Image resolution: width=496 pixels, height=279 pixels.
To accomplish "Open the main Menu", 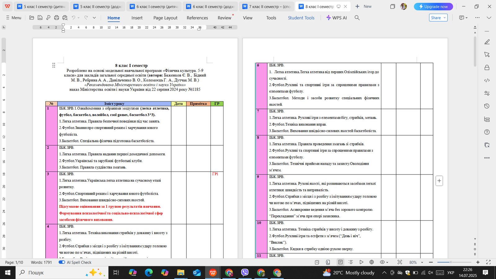I will [14, 18].
